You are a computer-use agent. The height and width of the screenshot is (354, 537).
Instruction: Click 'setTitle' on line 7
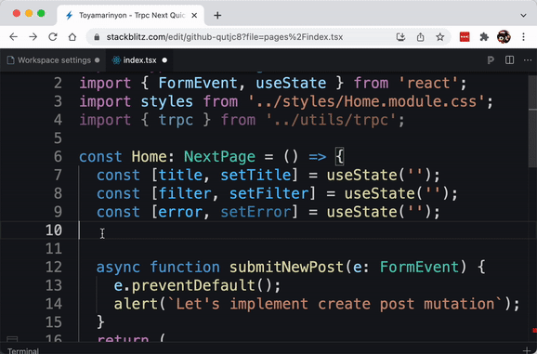(x=255, y=175)
